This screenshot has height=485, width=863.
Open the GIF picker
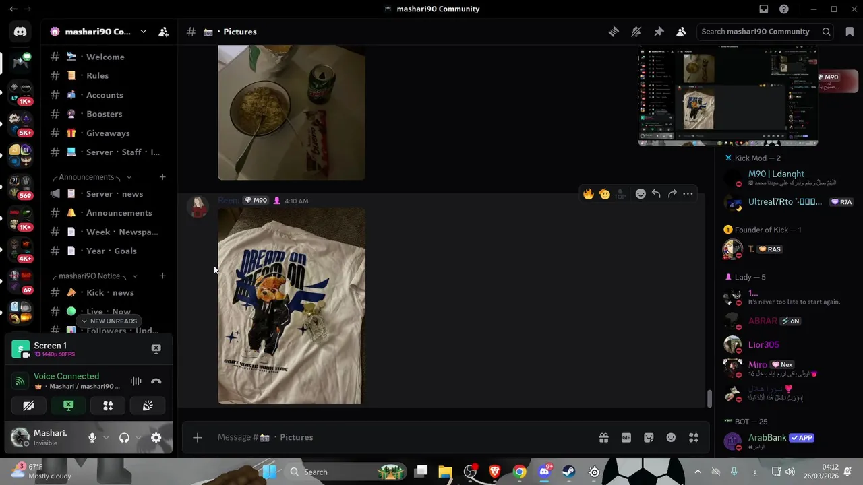click(x=626, y=438)
